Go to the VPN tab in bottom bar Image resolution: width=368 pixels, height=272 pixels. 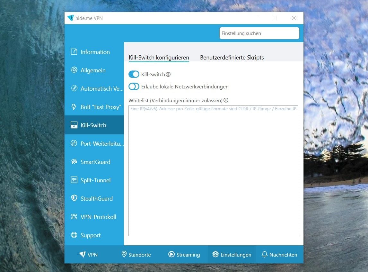(89, 254)
